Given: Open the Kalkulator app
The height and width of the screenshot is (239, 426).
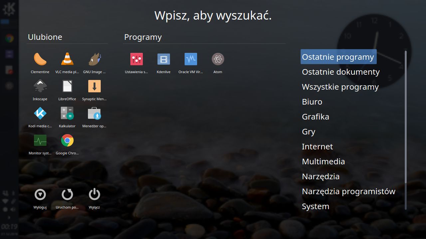Looking at the screenshot, I should point(67,113).
